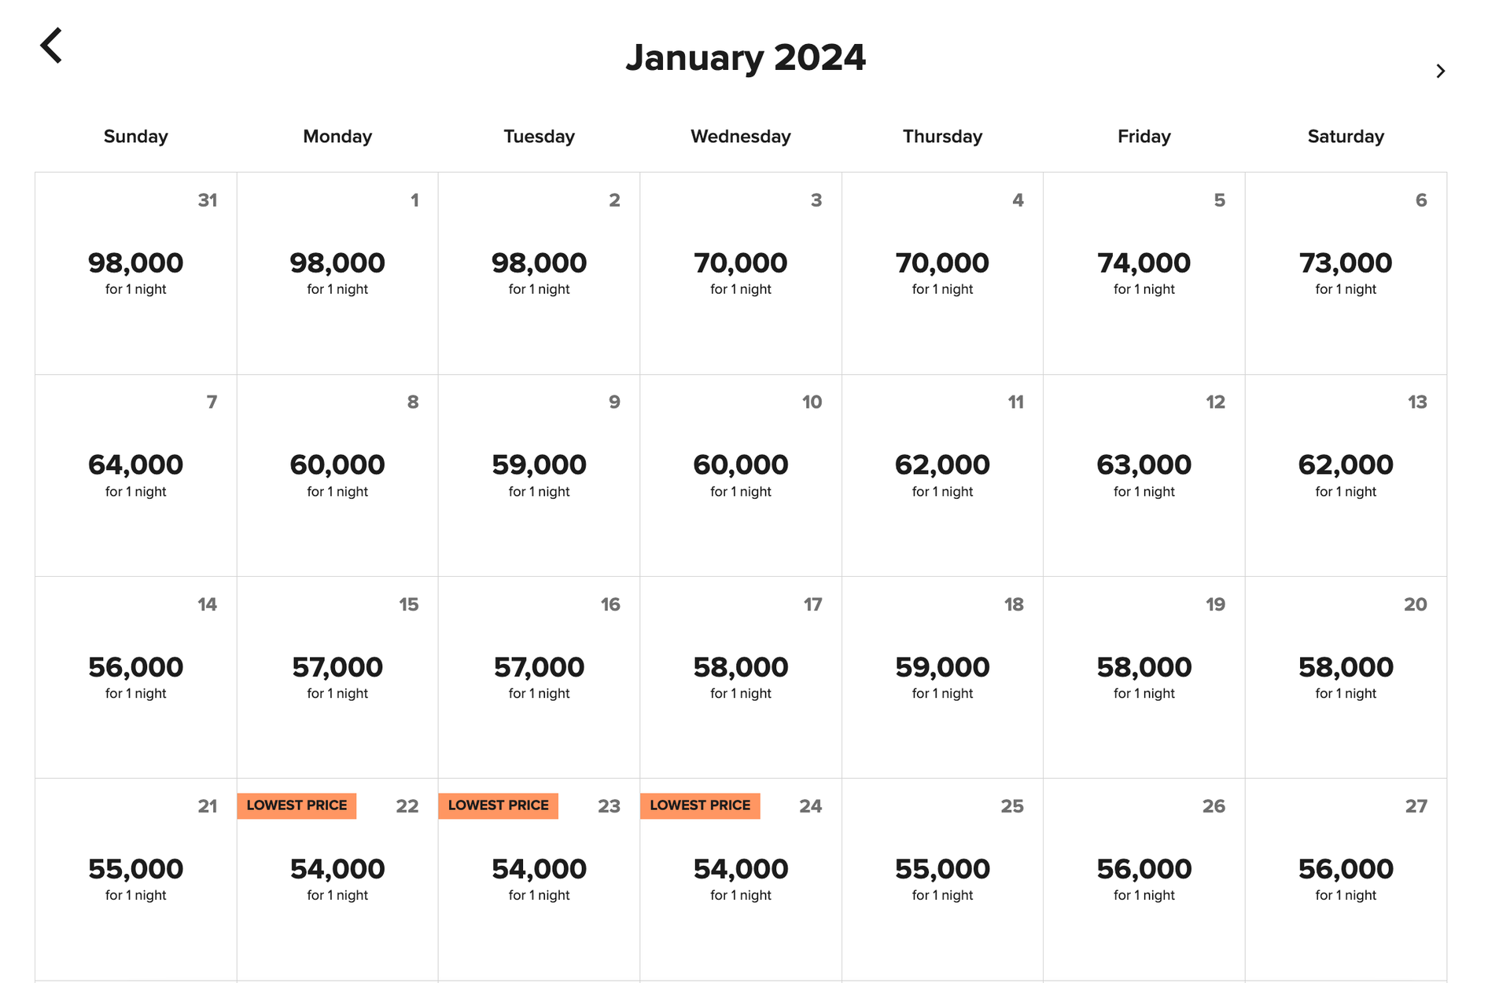Select the LOWEST PRICE badge on January 24
Screen dimensions: 1510x983
pos(699,805)
